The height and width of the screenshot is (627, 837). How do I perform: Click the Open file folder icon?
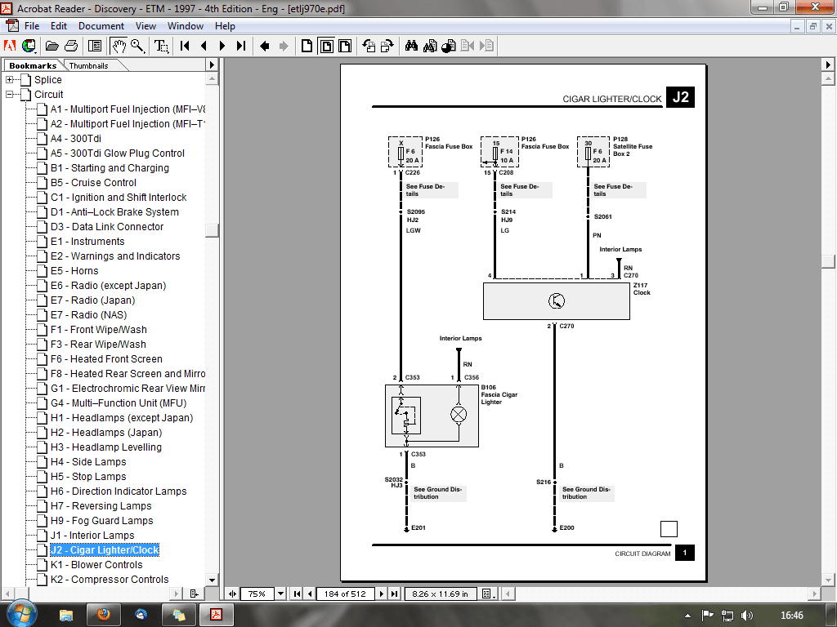click(x=51, y=47)
